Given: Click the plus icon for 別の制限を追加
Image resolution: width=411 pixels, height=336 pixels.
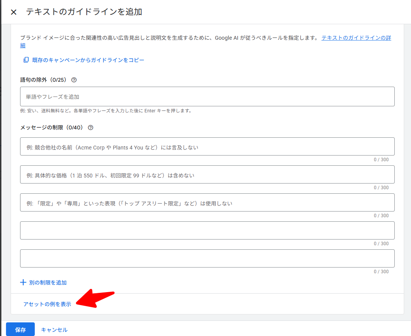Looking at the screenshot, I should pyautogui.click(x=23, y=282).
